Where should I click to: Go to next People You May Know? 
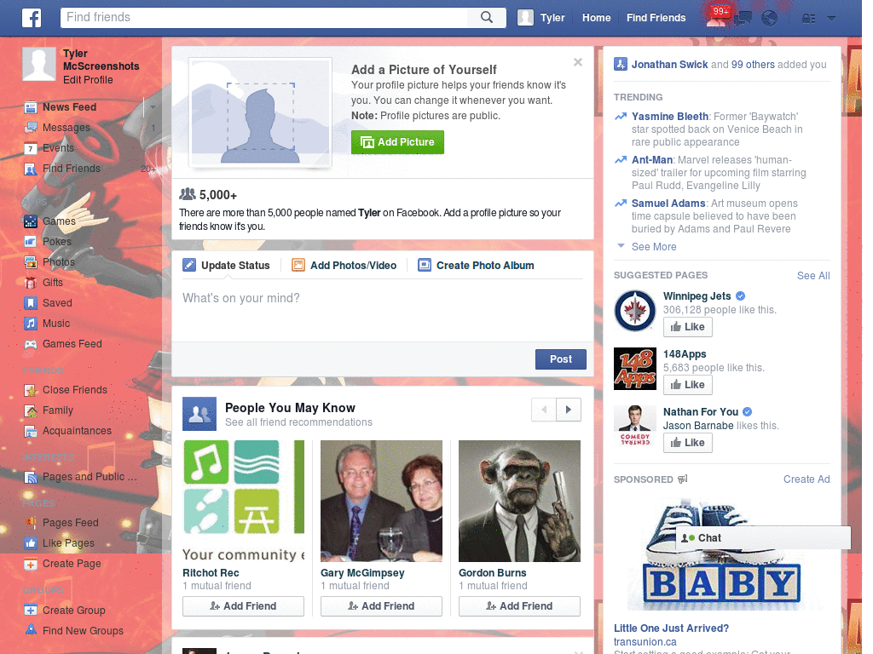click(569, 410)
